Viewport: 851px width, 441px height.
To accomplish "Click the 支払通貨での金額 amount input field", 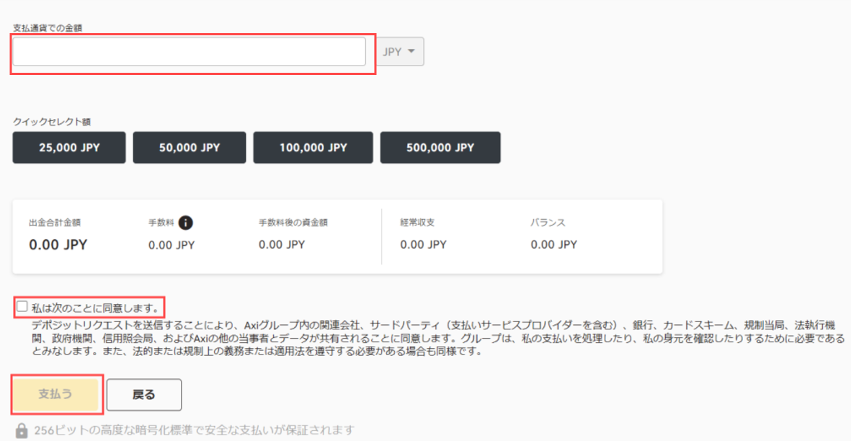I will pos(189,52).
